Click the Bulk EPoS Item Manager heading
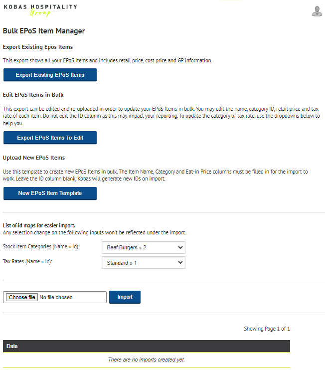Image resolution: width=325 pixels, height=370 pixels. 44,31
